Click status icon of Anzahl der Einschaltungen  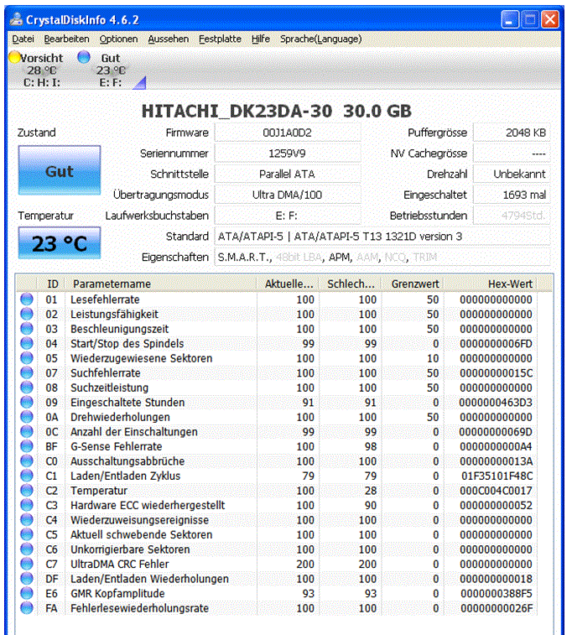[x=27, y=432]
